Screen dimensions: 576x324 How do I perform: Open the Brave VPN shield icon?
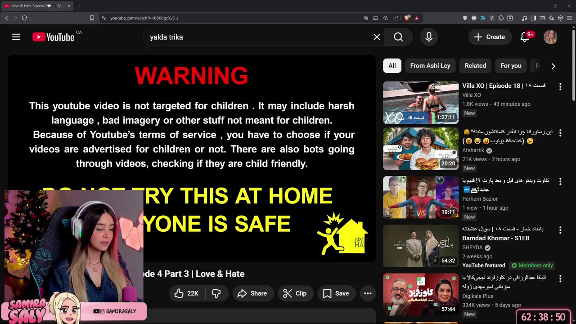coord(560,18)
